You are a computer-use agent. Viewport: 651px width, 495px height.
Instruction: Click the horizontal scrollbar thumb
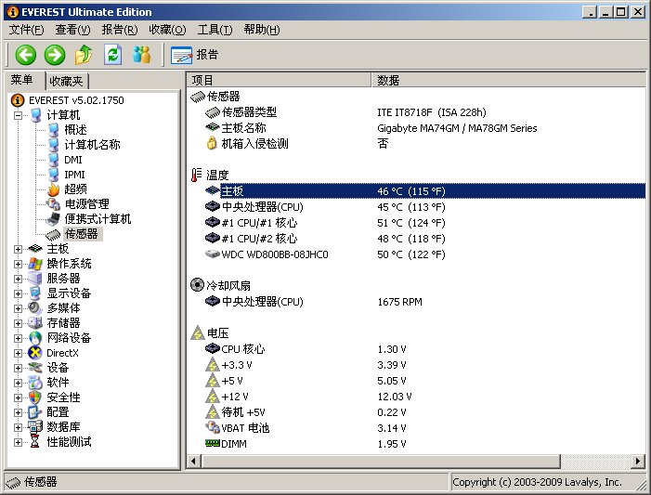pyautogui.click(x=381, y=461)
